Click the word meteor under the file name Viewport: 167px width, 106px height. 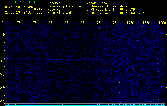38,8
